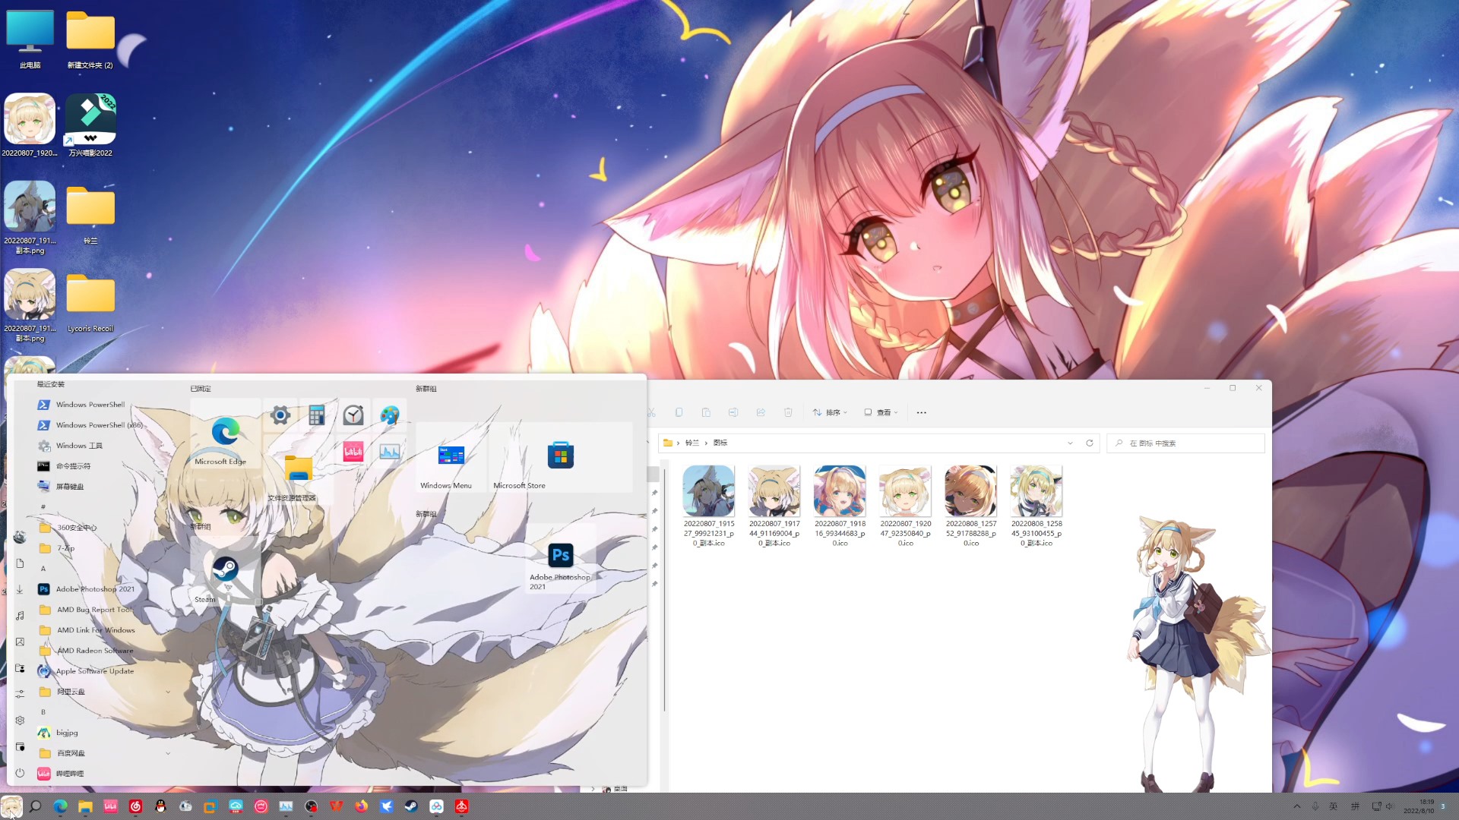
Task: Launch the Calculator tile
Action: (317, 415)
